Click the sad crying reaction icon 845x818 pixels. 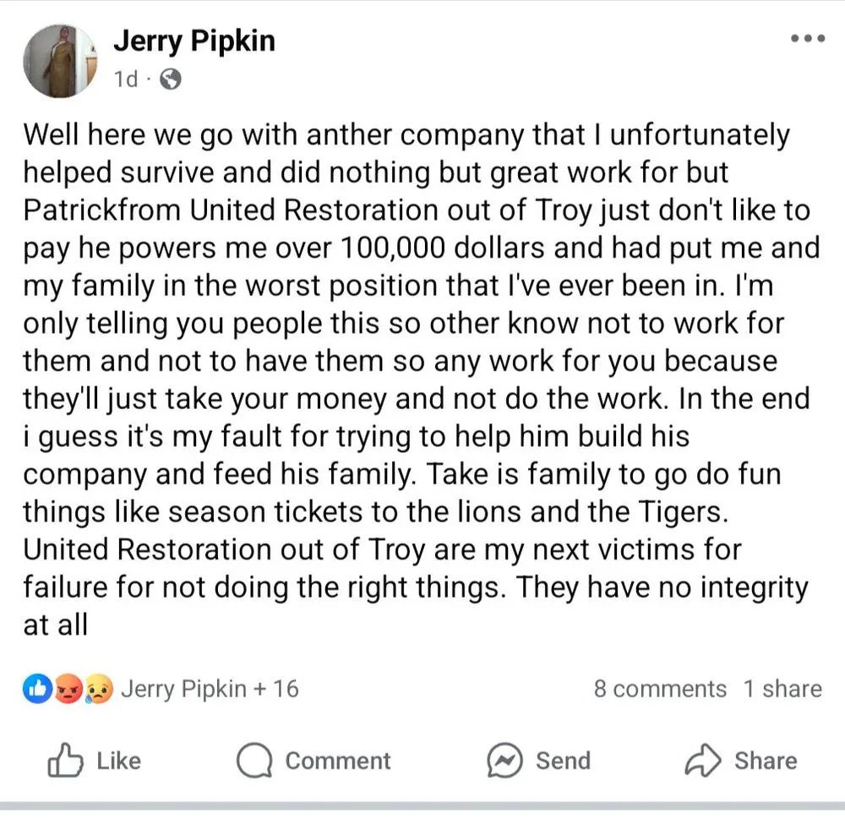(x=98, y=690)
